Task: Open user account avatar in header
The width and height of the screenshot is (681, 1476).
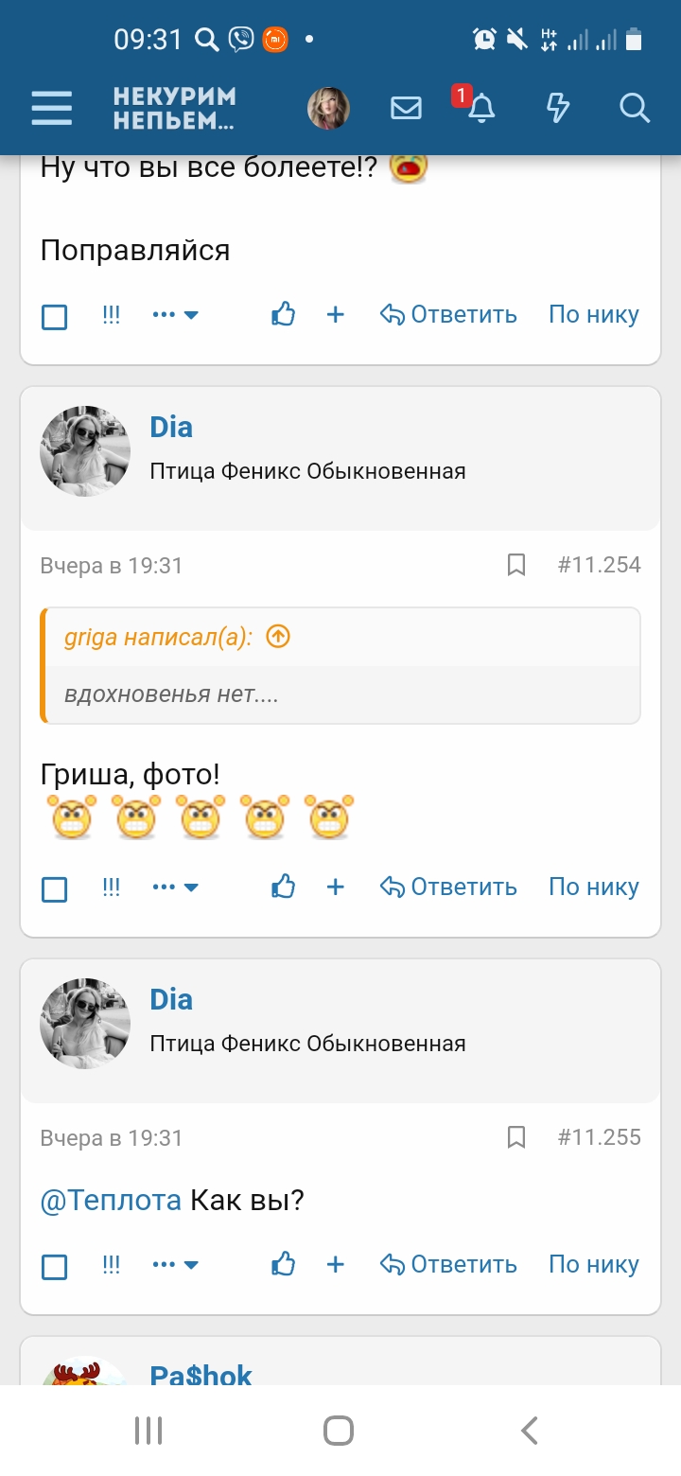Action: click(x=328, y=108)
